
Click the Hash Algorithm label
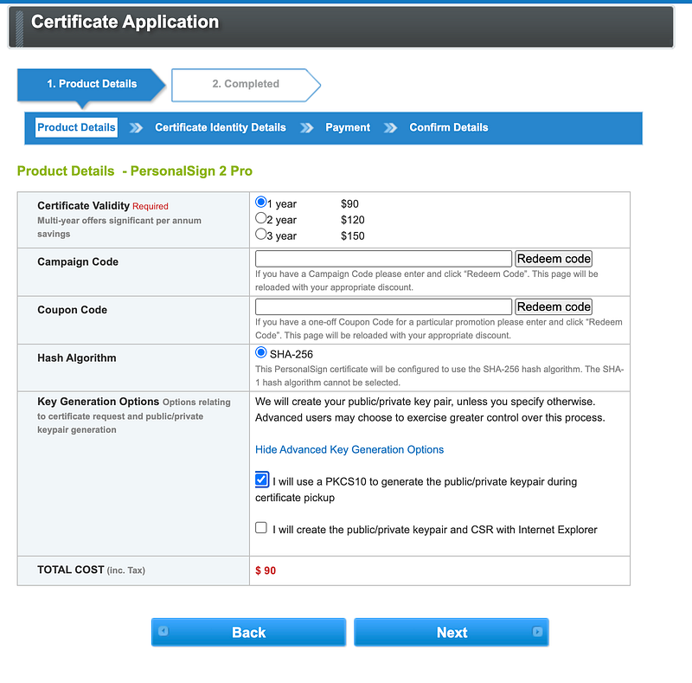(77, 358)
